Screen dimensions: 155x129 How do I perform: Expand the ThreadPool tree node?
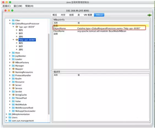pos(10,98)
